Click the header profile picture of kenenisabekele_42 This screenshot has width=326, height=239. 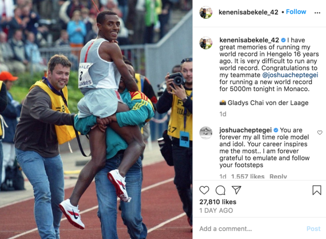pos(206,12)
